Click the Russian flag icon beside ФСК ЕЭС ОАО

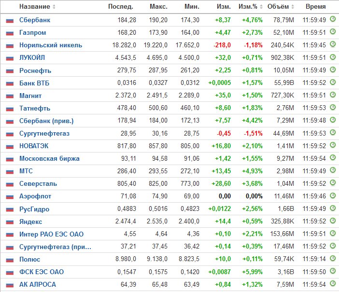tap(10, 272)
